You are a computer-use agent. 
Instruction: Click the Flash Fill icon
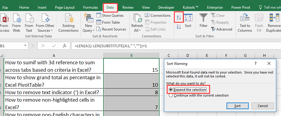point(259,18)
